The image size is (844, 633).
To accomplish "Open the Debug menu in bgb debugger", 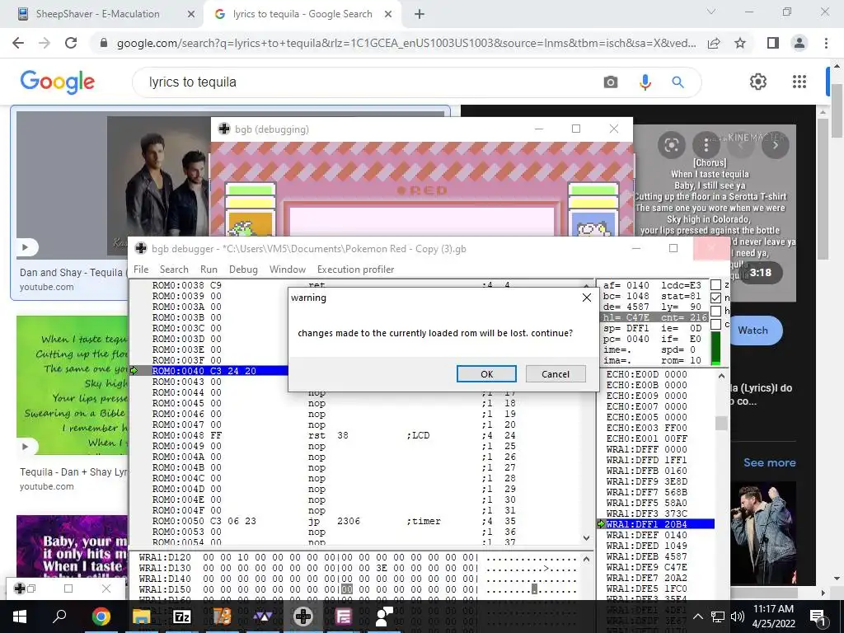I will point(243,270).
